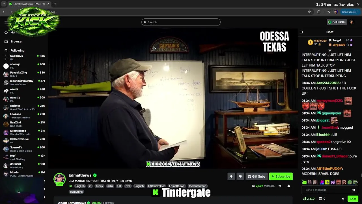Viewport: 362px width, 204px height.
Task: Select Misstrashes World of Warcraft channel
Action: coord(24,132)
